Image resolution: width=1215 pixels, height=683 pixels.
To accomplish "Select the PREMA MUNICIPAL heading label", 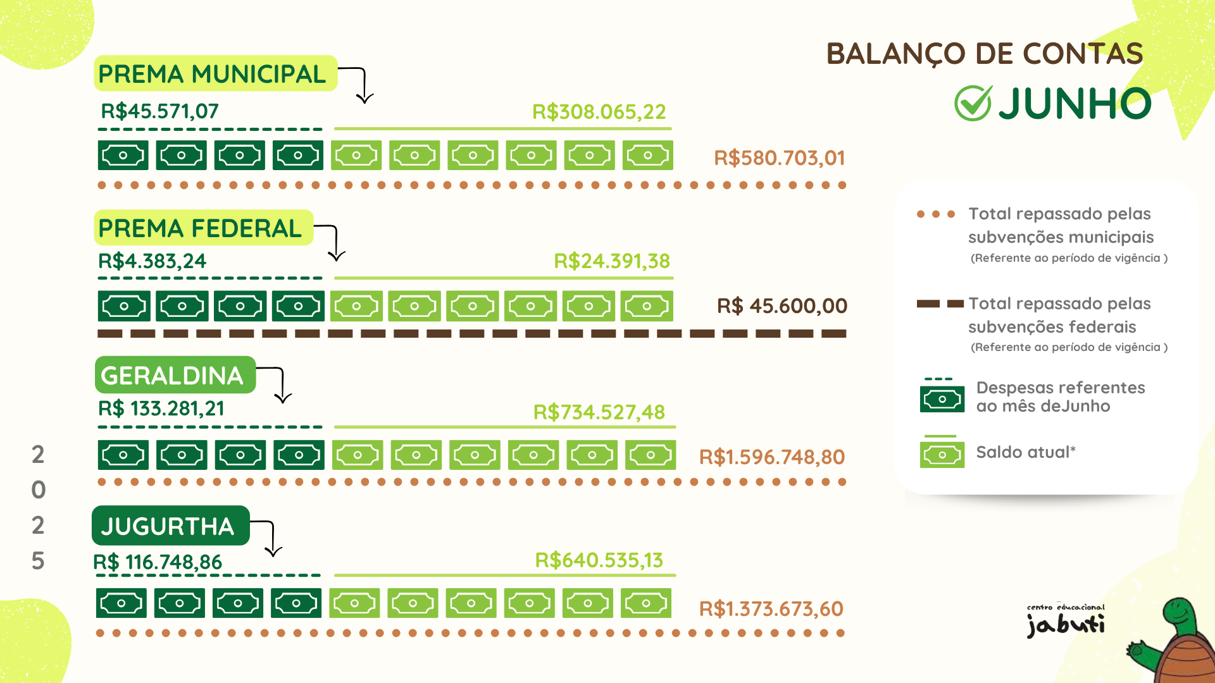I will 213,74.
